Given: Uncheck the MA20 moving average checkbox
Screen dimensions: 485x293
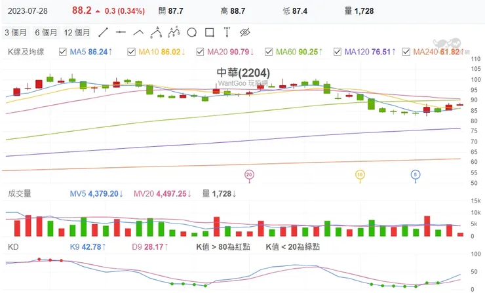Looking at the screenshot, I should [x=200, y=52].
